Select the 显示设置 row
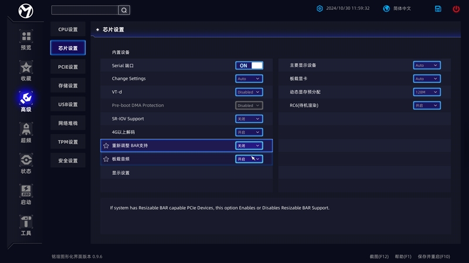This screenshot has height=263, width=469. coord(186,173)
